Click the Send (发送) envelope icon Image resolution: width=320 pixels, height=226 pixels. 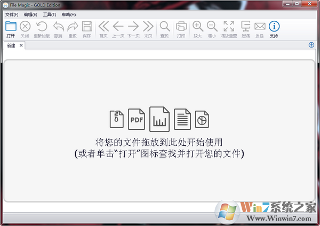click(260, 26)
